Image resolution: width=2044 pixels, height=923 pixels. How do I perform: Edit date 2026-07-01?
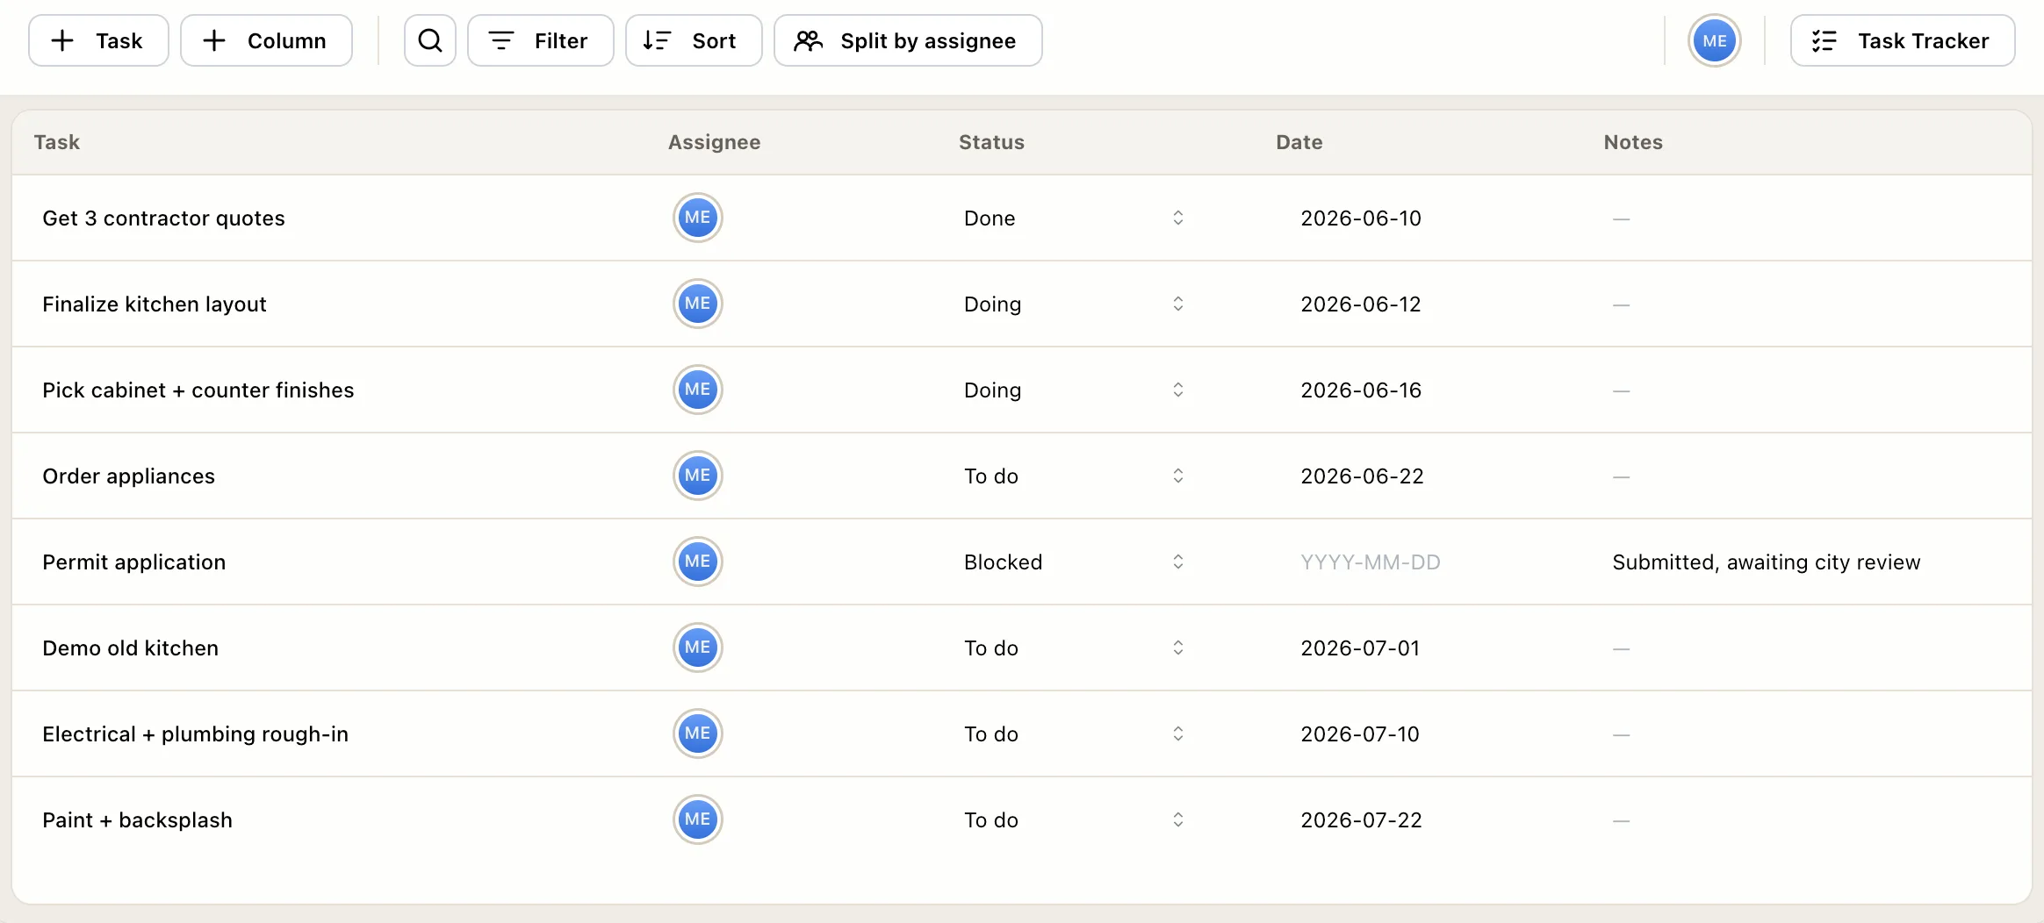pyautogui.click(x=1360, y=648)
